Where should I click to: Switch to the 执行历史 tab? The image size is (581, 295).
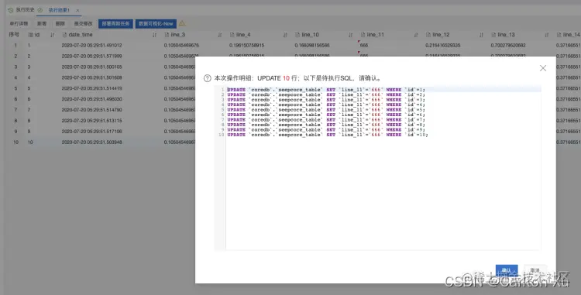point(26,10)
